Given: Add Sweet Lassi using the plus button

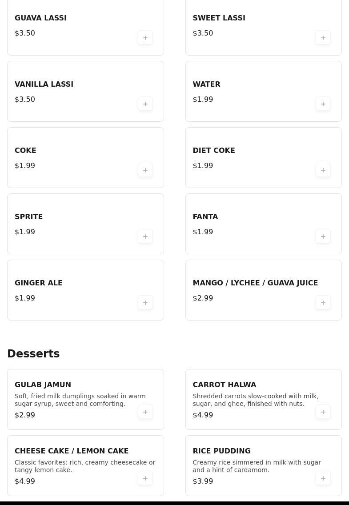Looking at the screenshot, I should click(323, 37).
